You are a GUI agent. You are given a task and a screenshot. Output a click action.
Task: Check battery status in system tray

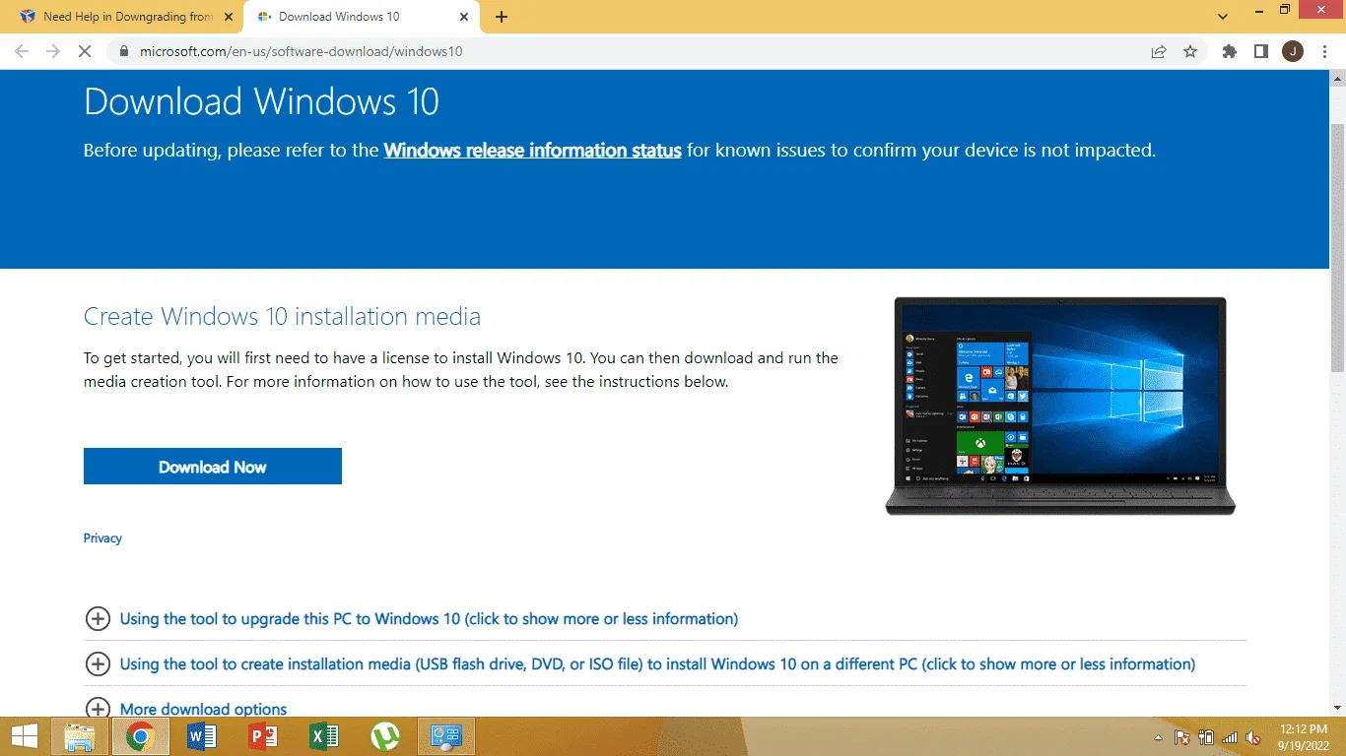1205,737
